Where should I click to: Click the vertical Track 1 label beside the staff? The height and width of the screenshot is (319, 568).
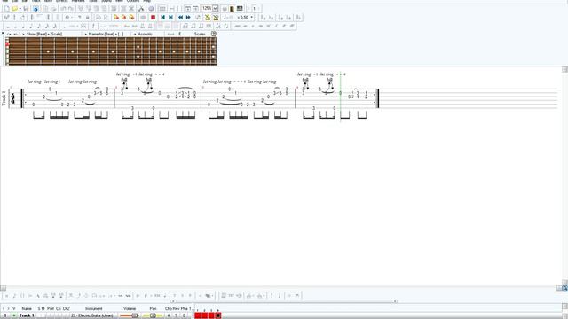tap(4, 98)
